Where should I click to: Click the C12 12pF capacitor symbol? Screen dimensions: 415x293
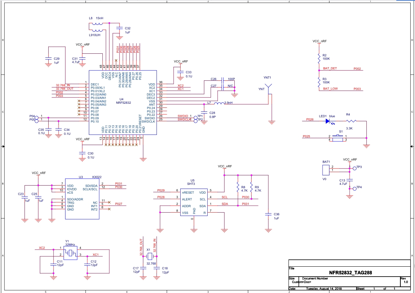pyautogui.click(x=87, y=265)
